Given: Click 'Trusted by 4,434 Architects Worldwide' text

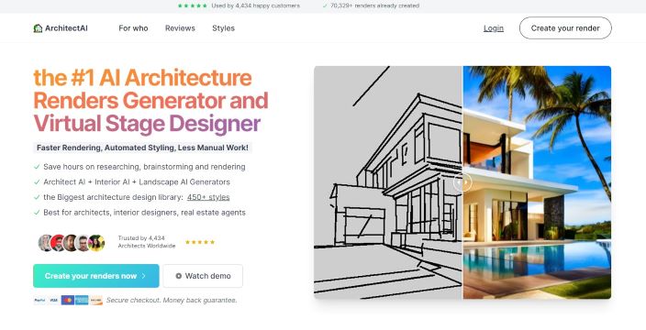Looking at the screenshot, I should point(147,242).
